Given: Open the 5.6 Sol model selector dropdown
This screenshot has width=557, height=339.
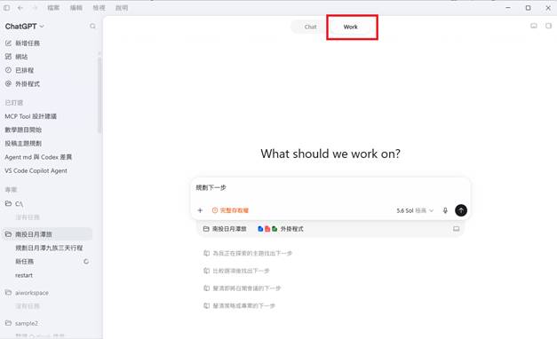Looking at the screenshot, I should pyautogui.click(x=415, y=210).
